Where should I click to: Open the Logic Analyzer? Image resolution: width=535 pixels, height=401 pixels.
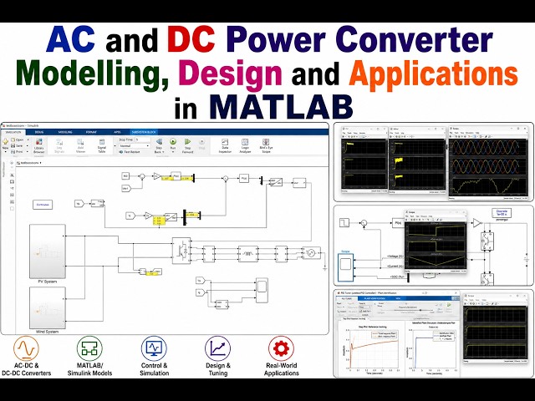tap(245, 146)
